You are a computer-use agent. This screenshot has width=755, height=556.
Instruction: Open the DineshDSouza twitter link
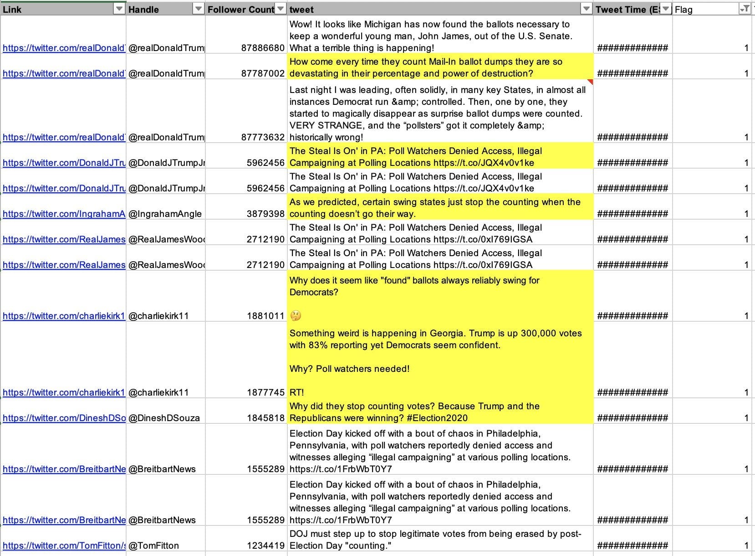coord(64,418)
